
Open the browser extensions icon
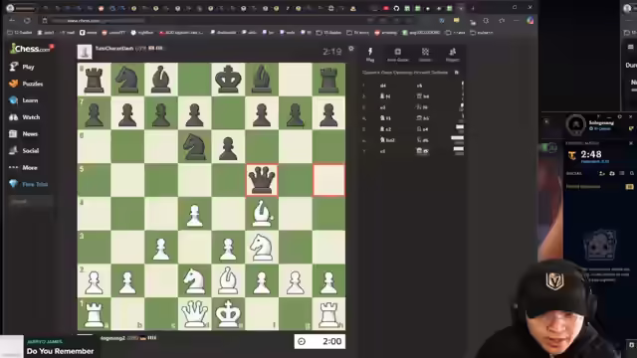point(486,21)
